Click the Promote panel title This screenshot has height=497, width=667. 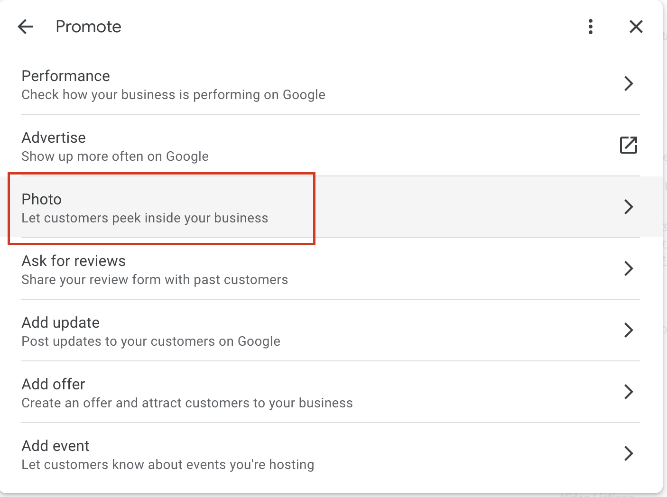(89, 27)
